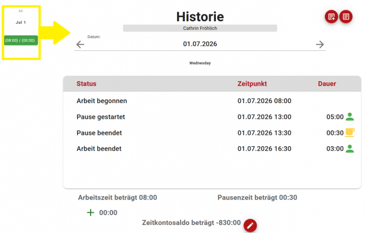Click yellow coffee cup pause icon
Viewport: 365px width, 233px height.
[x=350, y=132]
